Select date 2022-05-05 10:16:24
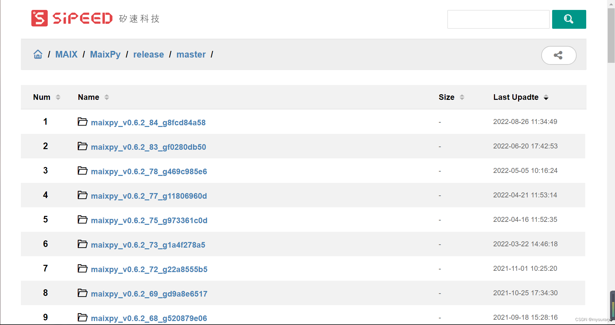This screenshot has height=325, width=615. [525, 171]
